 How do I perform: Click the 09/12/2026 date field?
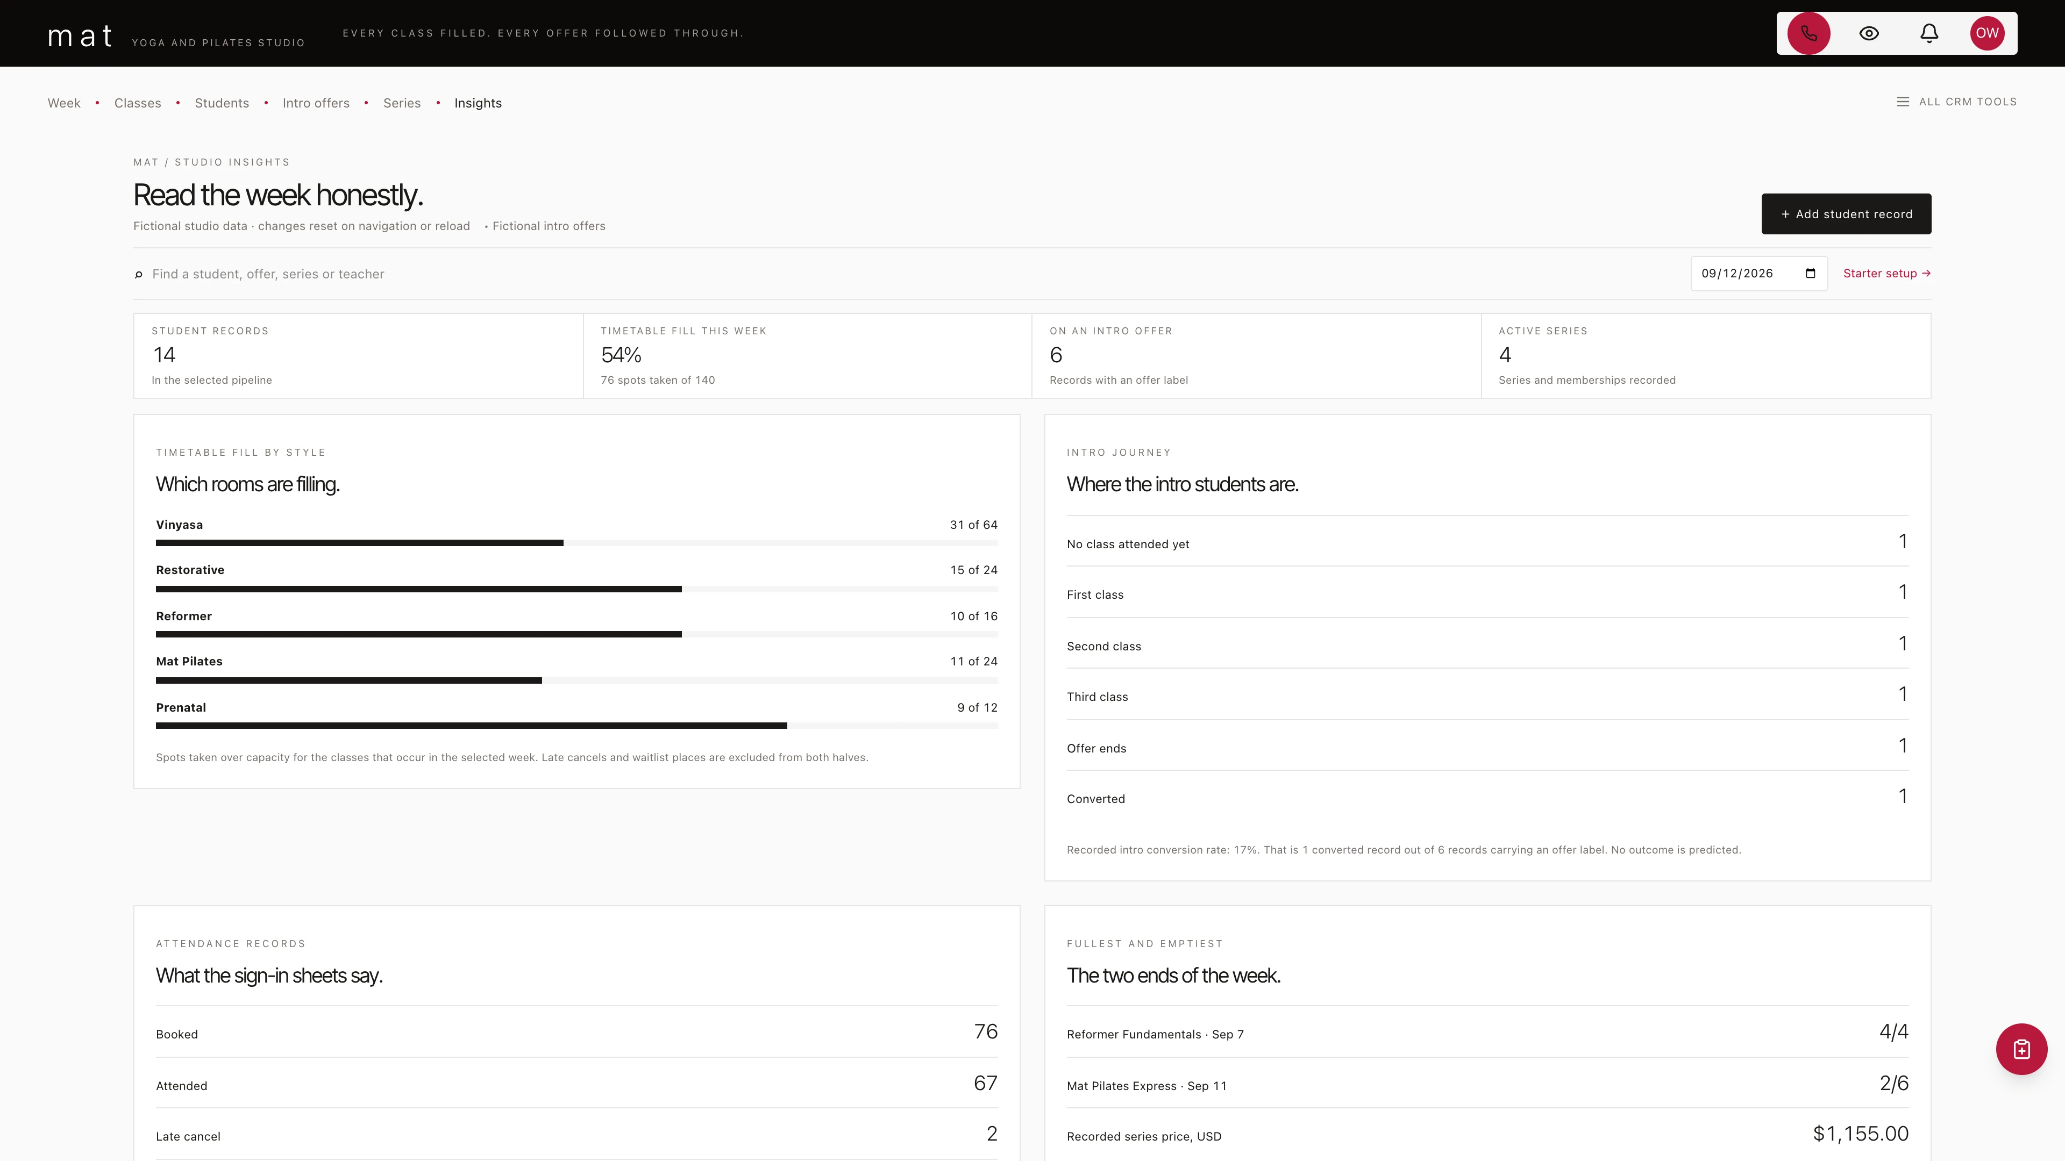click(x=1759, y=273)
